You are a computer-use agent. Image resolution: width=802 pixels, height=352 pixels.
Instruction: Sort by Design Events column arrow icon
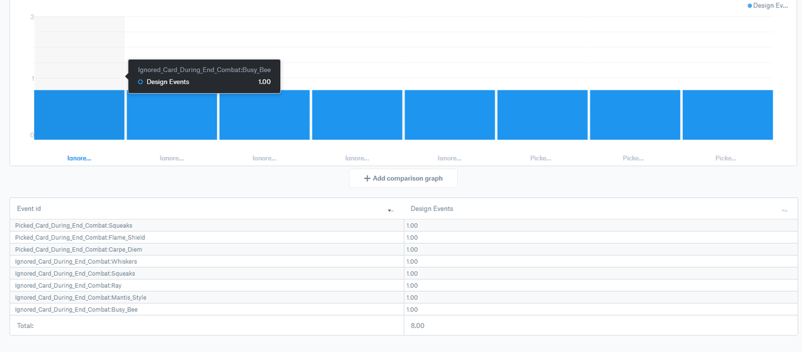click(784, 210)
